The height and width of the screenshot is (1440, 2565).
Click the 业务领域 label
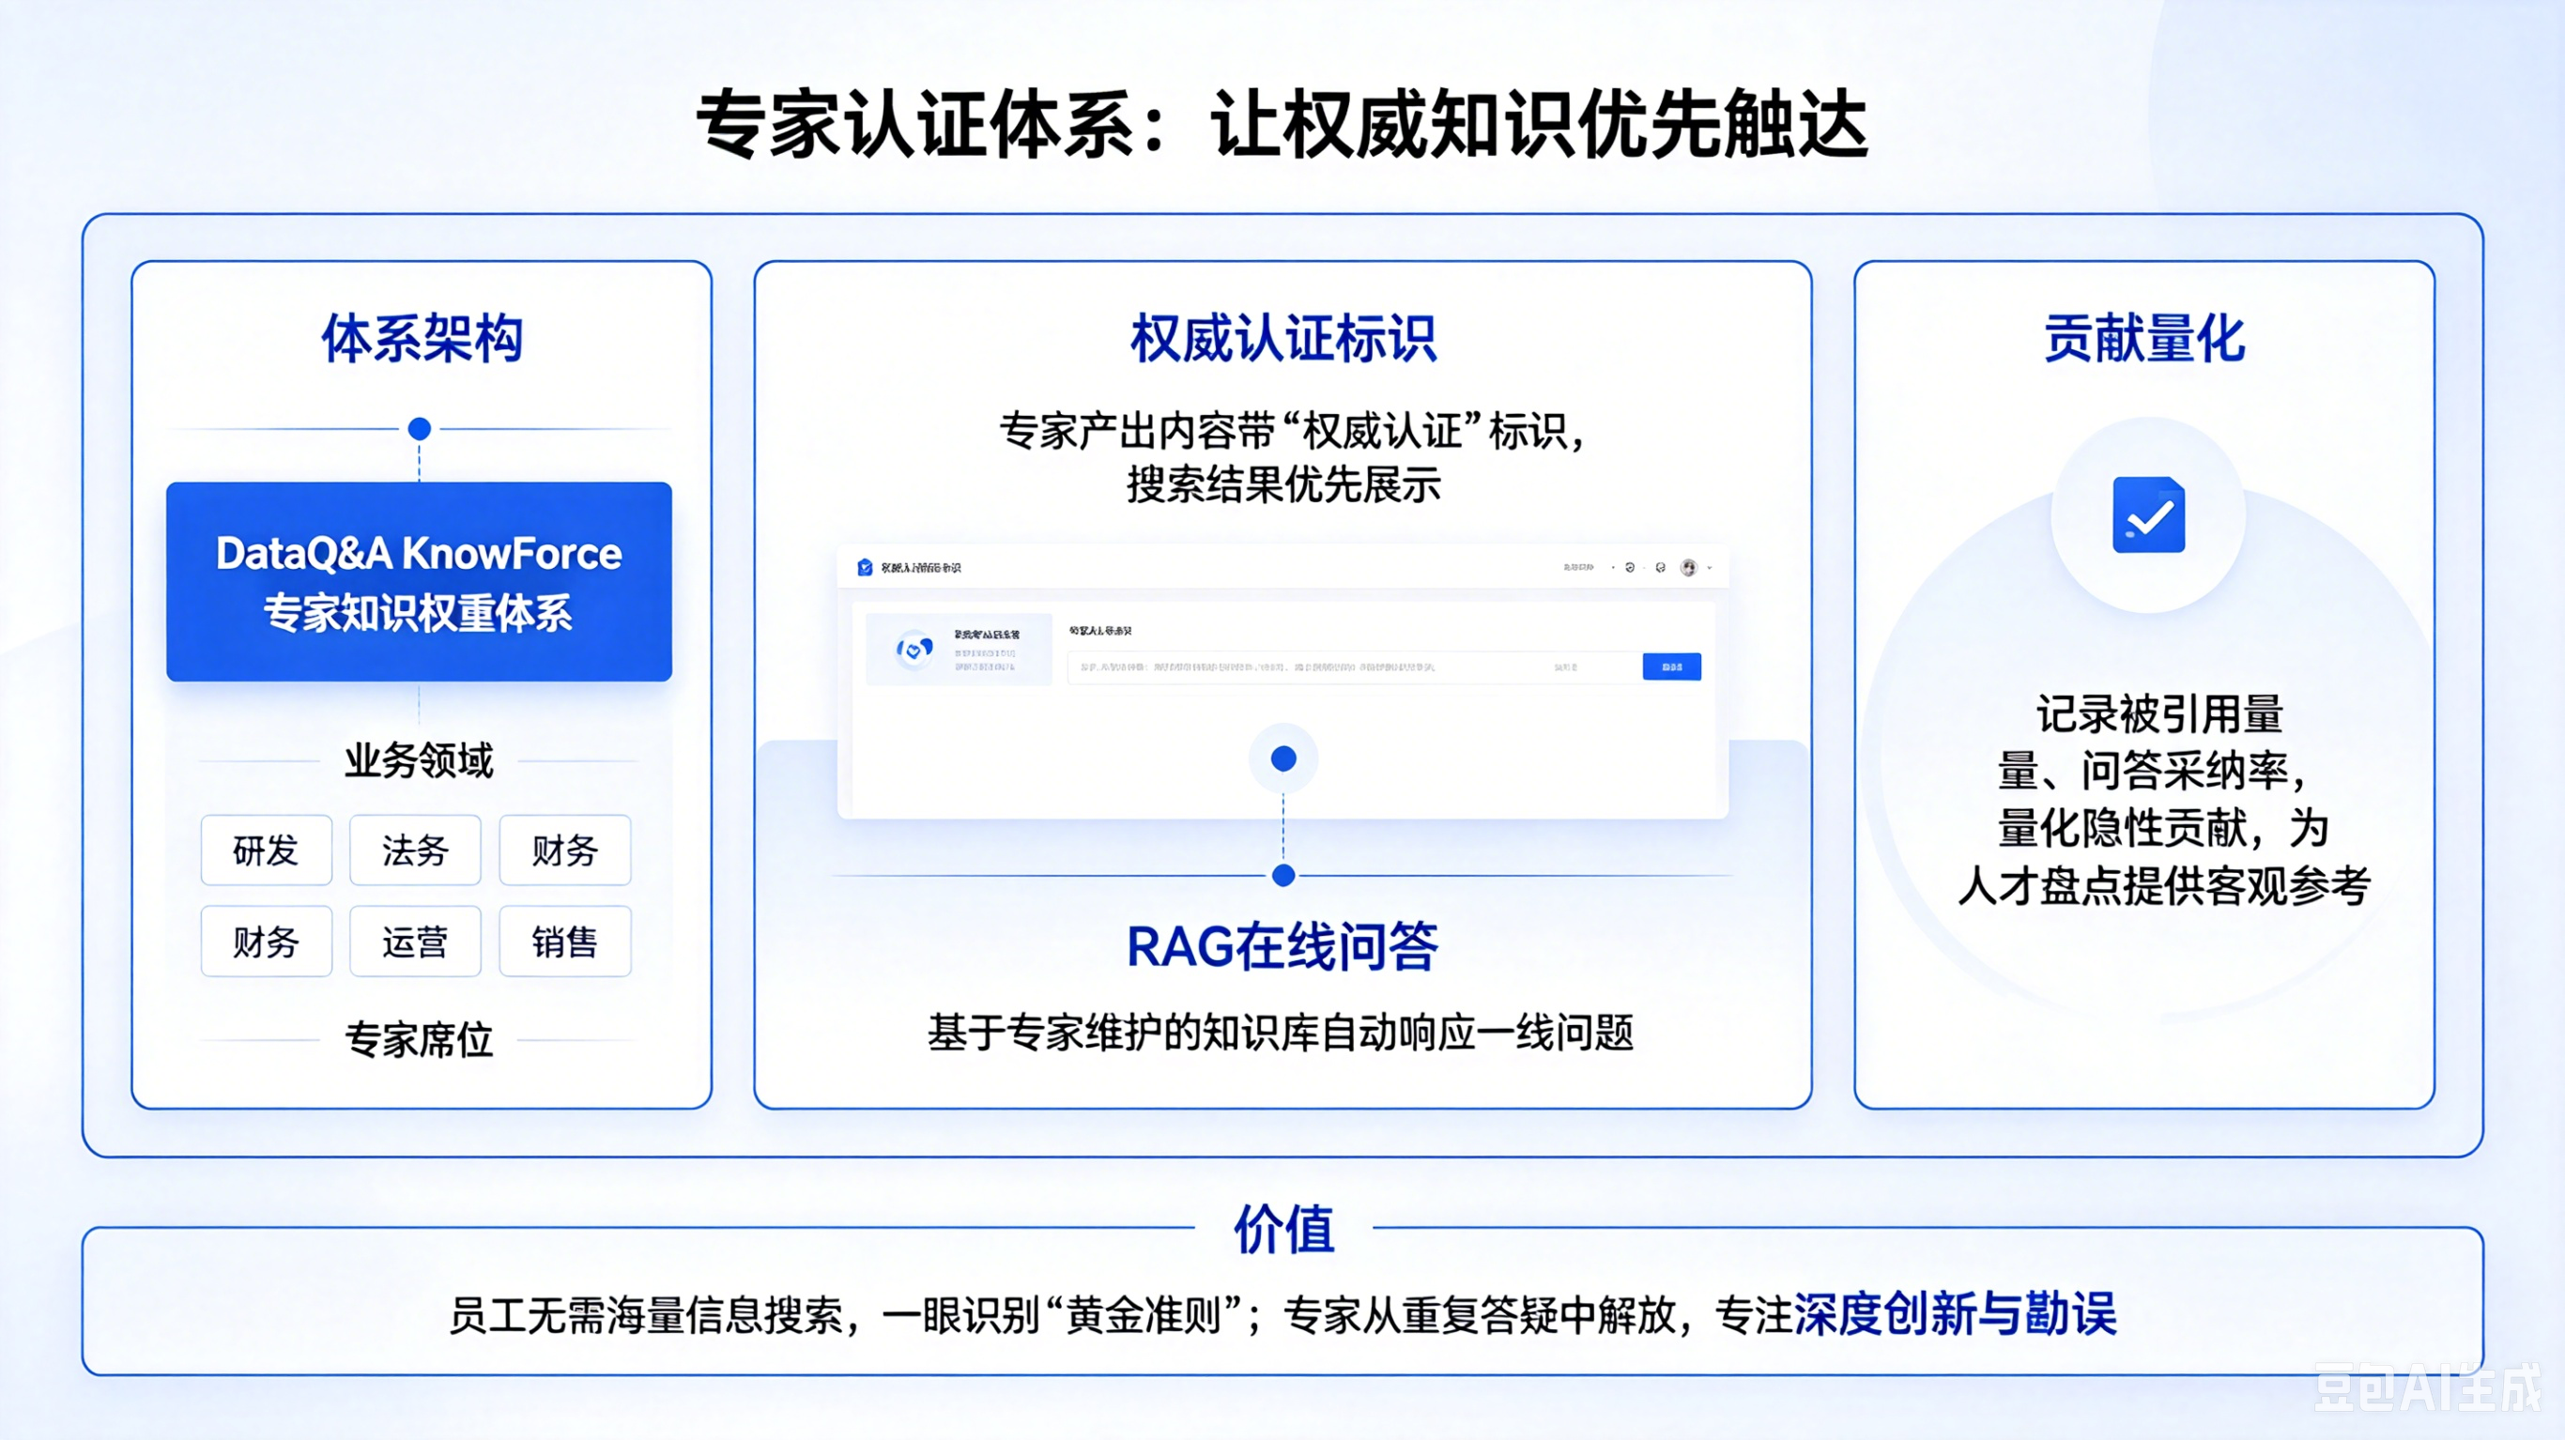(x=419, y=760)
